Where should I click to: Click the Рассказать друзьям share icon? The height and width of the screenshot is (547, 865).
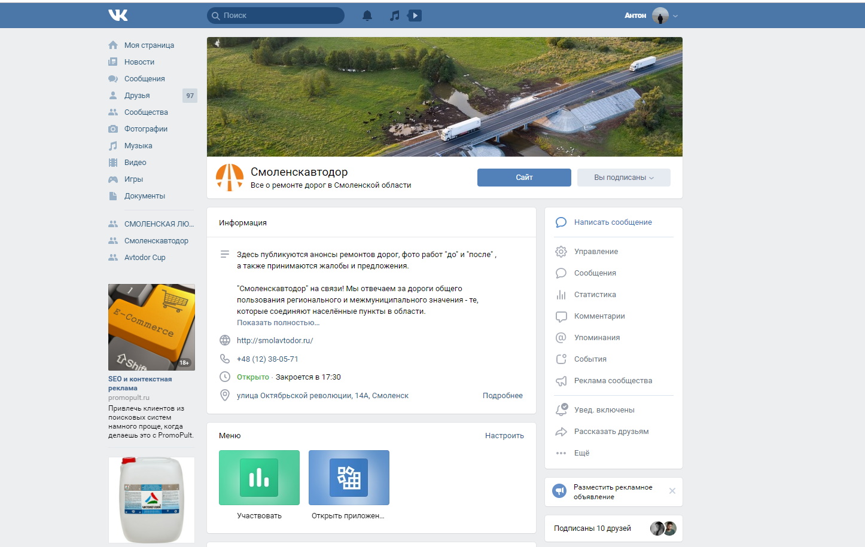(561, 432)
